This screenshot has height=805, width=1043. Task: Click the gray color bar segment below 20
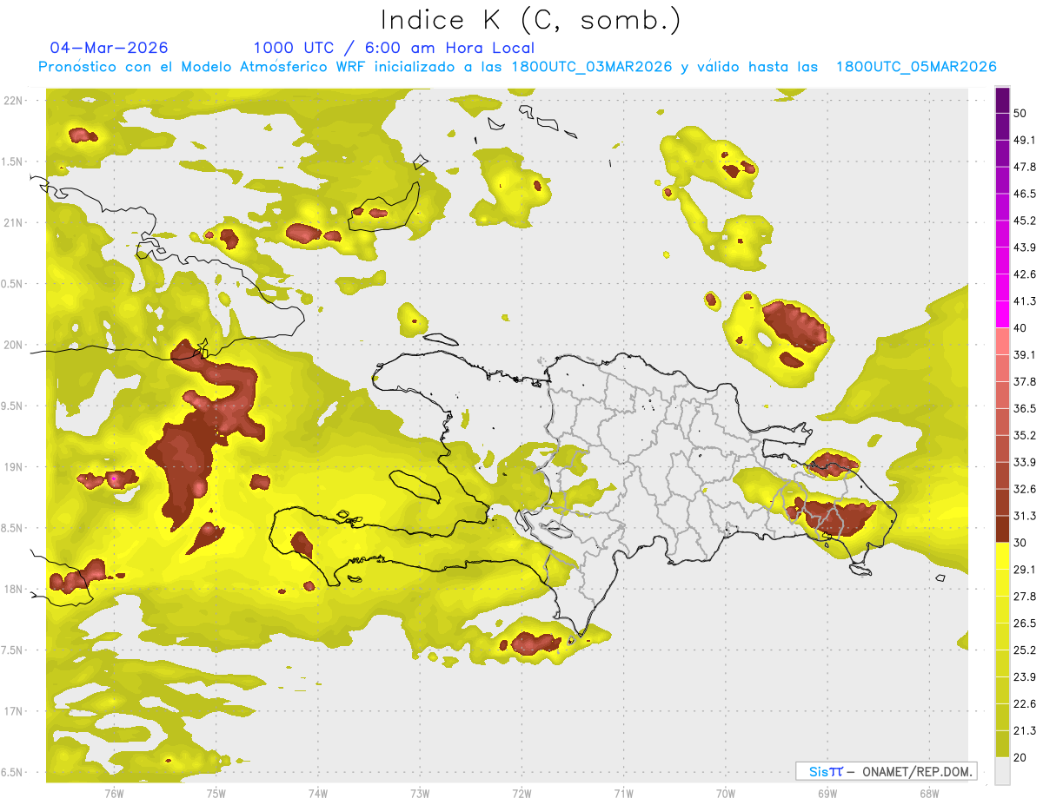click(1002, 771)
